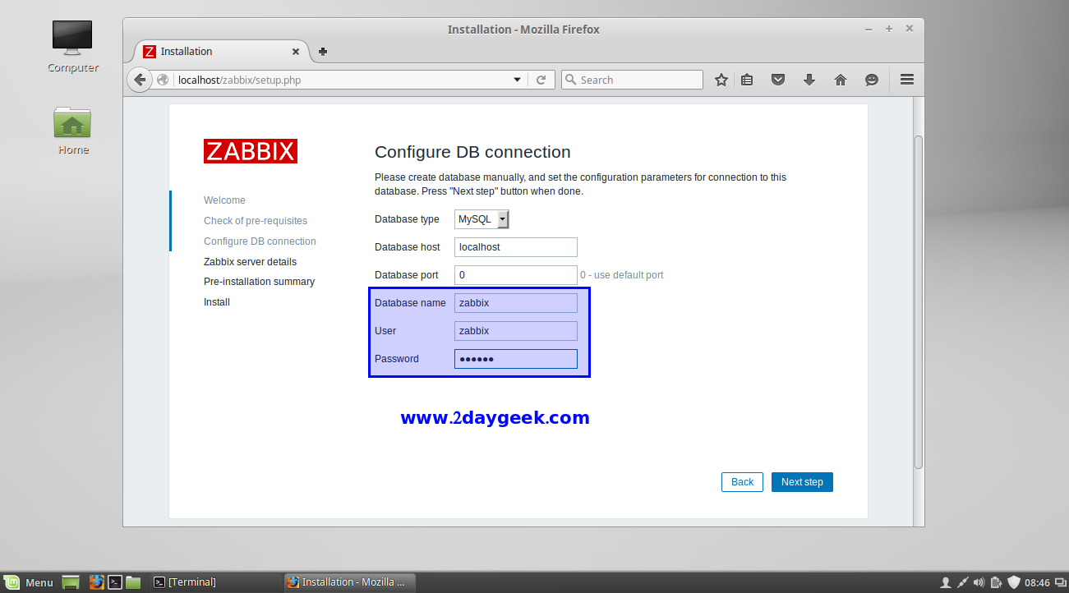Screen dimensions: 1069x593
Task: Click the Database name field
Action: click(516, 303)
